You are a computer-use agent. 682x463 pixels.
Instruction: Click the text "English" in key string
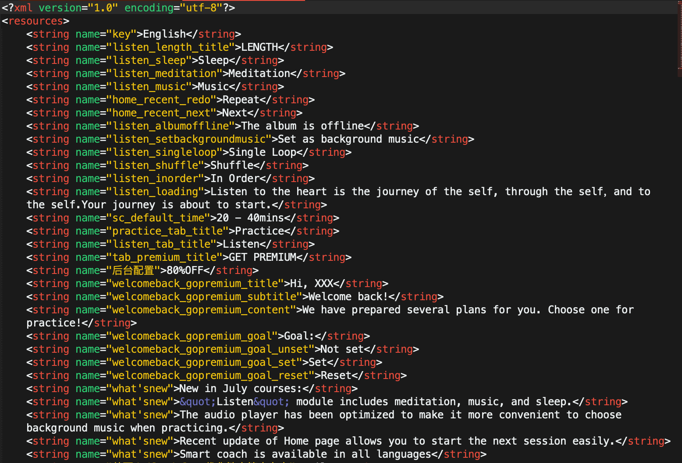point(164,34)
